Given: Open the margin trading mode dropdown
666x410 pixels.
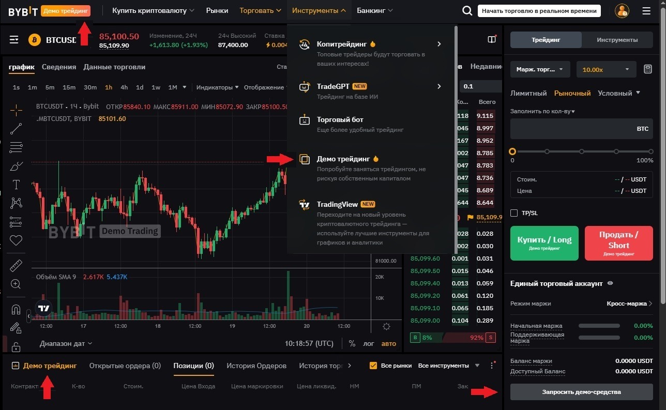Looking at the screenshot, I should coord(540,69).
